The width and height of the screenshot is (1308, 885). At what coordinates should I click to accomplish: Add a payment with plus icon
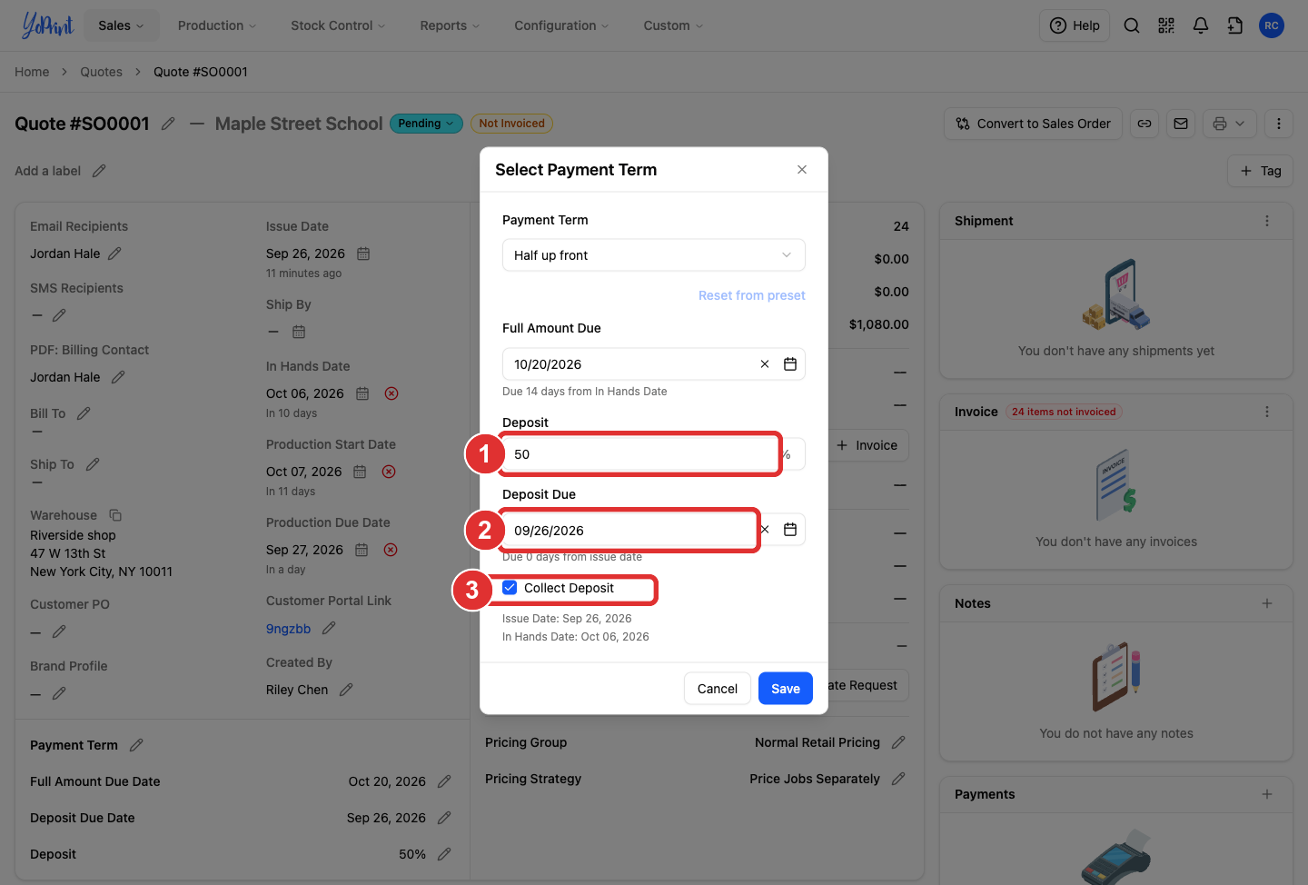[1267, 794]
